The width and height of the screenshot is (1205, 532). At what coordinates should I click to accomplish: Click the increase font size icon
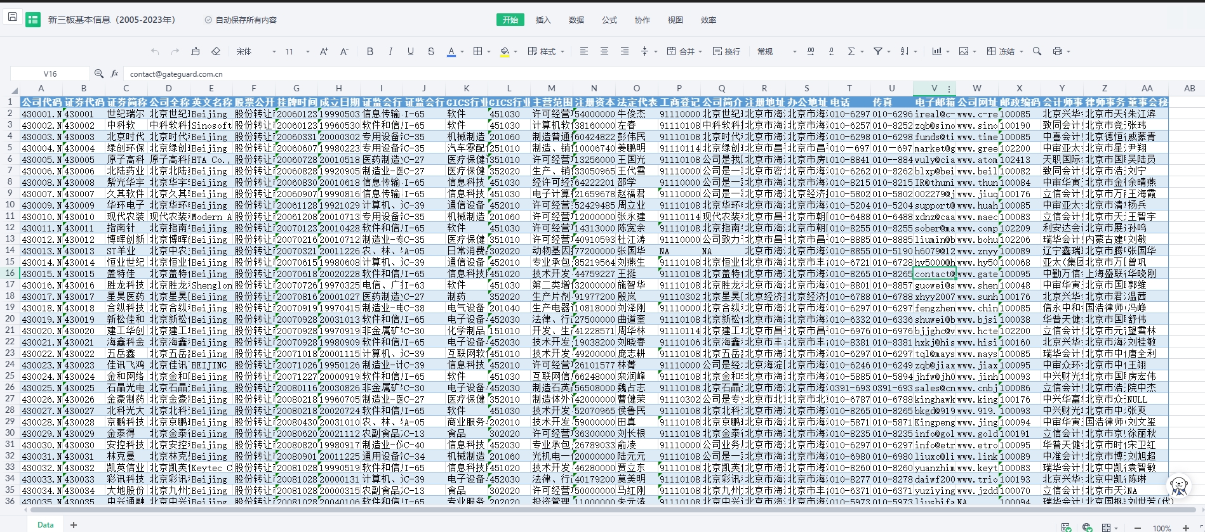point(324,51)
